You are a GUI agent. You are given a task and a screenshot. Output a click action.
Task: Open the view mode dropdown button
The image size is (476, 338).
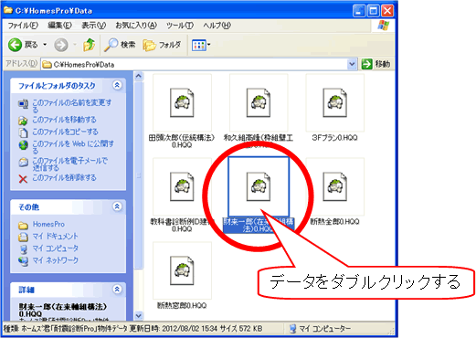[201, 45]
